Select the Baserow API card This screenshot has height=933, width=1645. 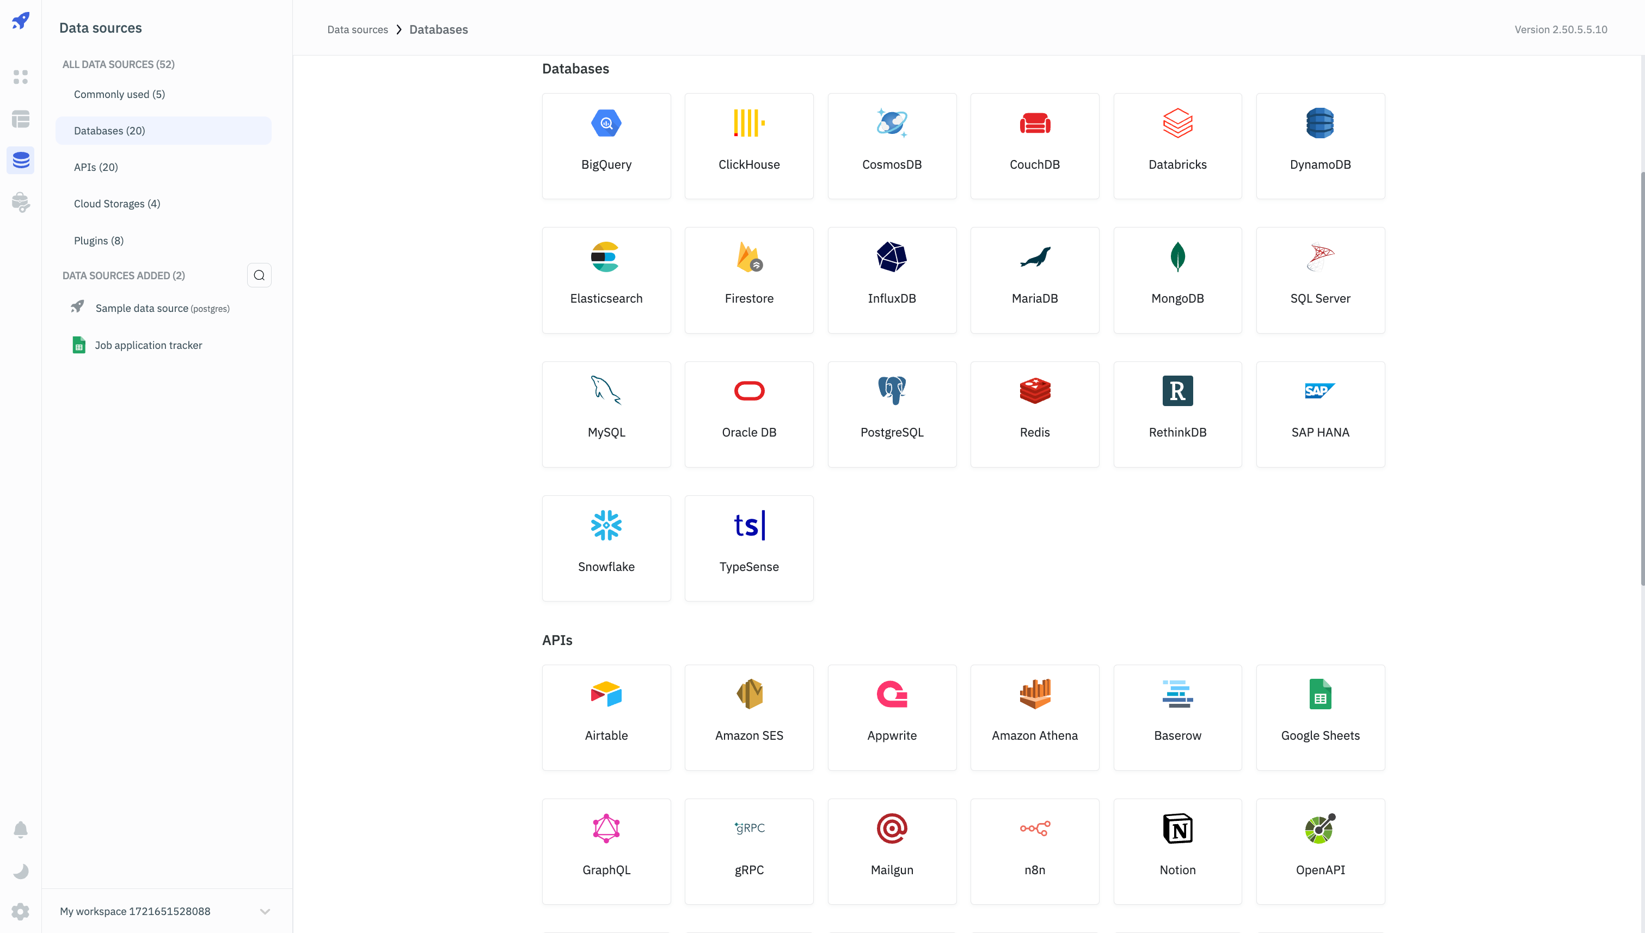tap(1178, 717)
